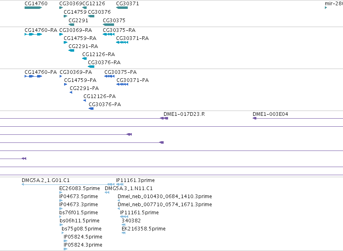Click the blue CG30371-PA CDS arrow glyph
343x251 pixels.
122,84
